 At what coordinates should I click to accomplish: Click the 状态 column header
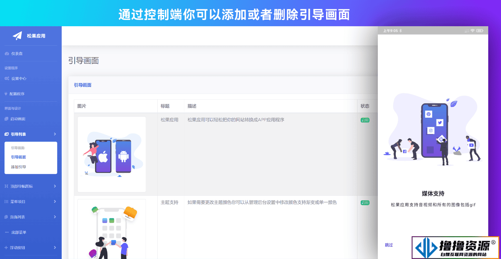365,106
